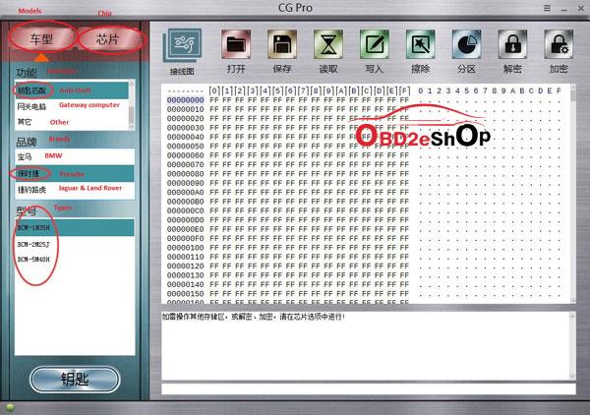Viewport: 590px width, 415px height.
Task: Click hex address 00000080
Action: (186, 174)
